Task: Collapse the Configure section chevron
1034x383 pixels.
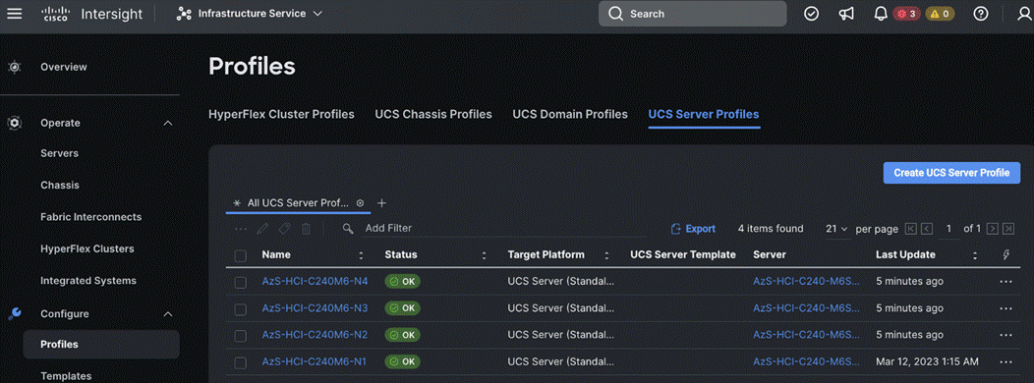Action: tap(167, 314)
